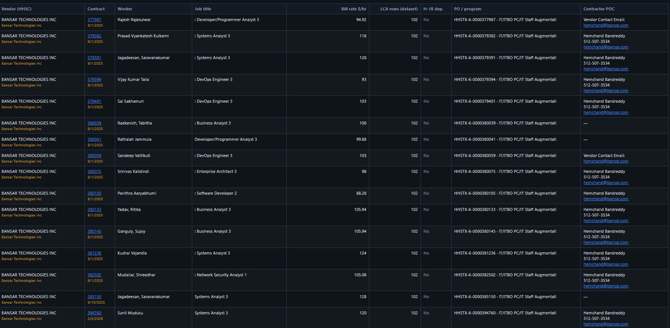Click hemchand@bansar.com email in Yadav, Ritika row
Screen dimensions: 670x328
click(606, 221)
